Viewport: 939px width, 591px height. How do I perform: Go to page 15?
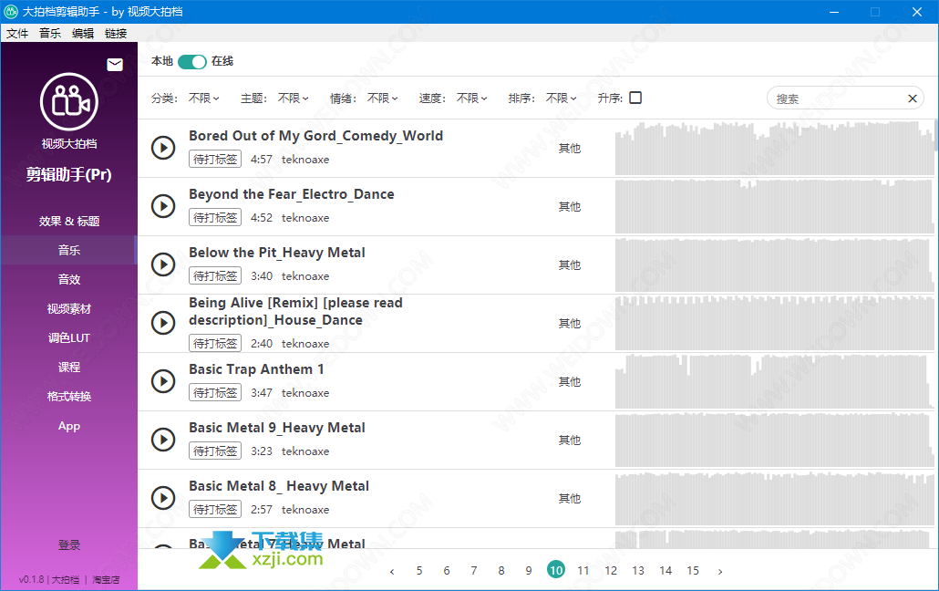click(x=693, y=571)
